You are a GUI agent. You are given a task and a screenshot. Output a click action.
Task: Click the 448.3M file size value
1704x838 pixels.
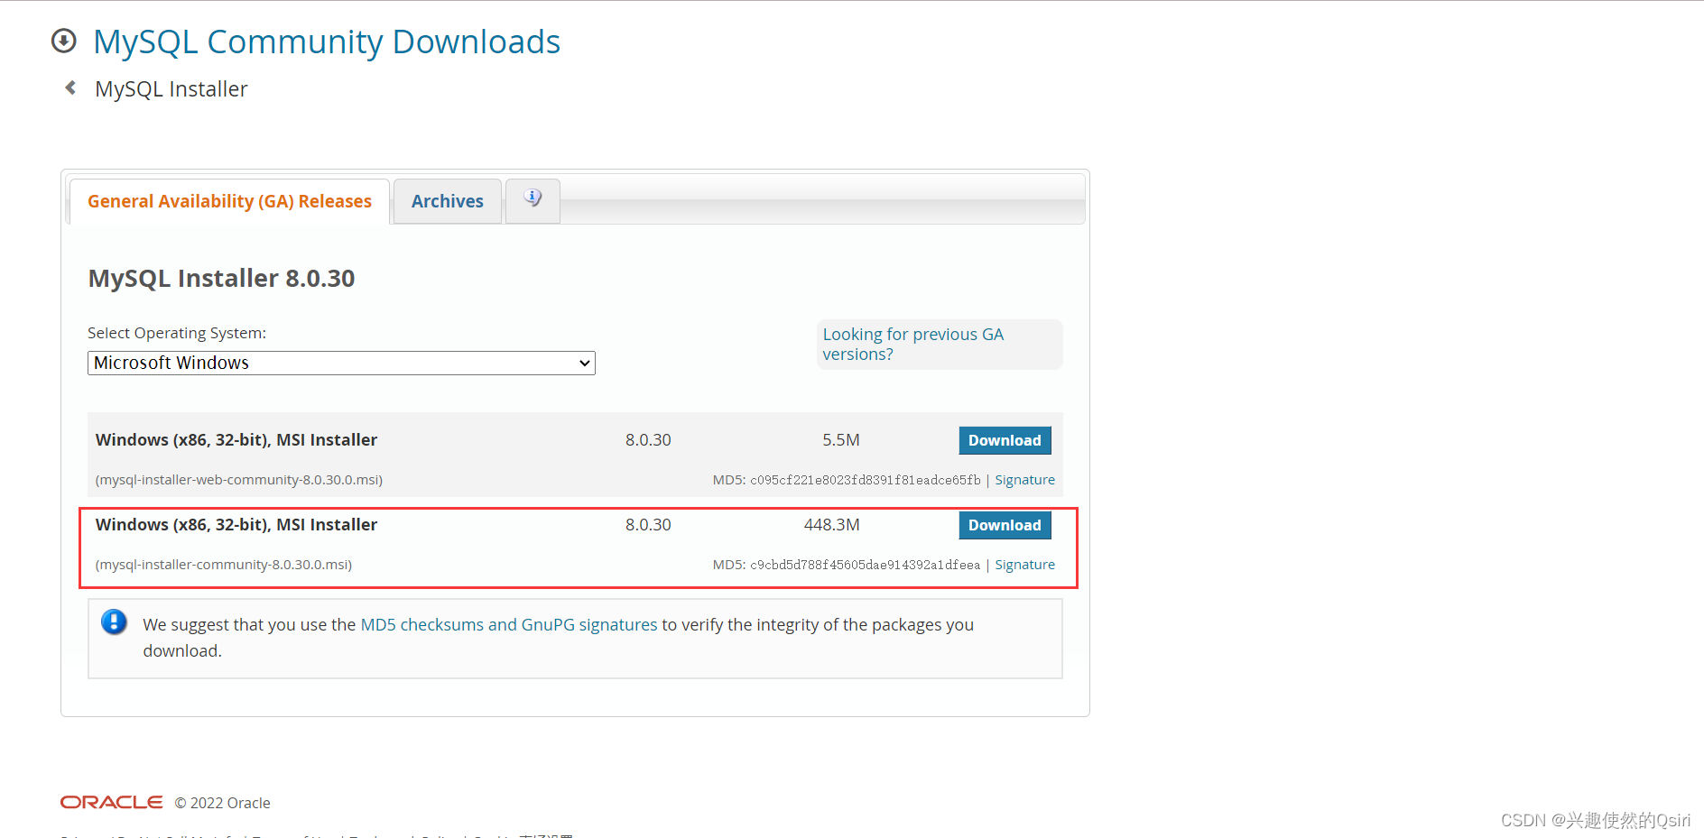pos(831,525)
